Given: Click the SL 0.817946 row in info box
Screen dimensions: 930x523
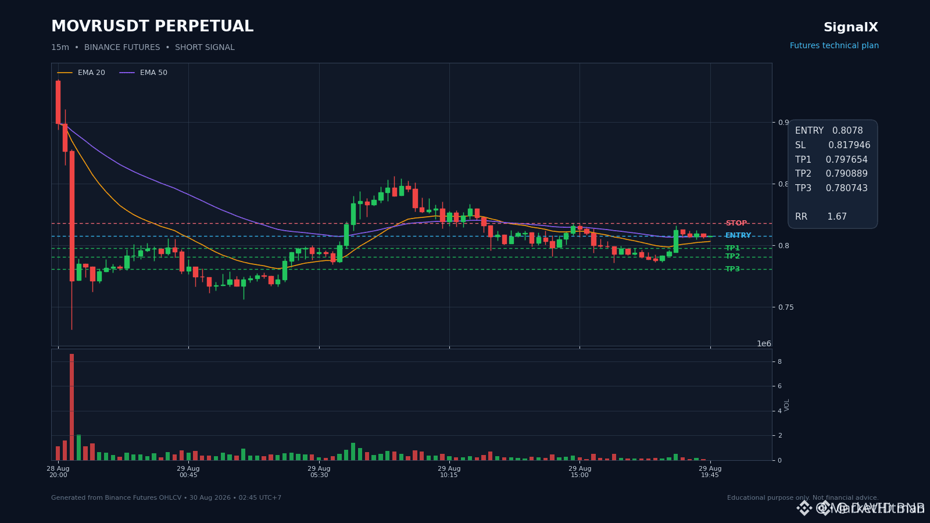Looking at the screenshot, I should [832, 145].
